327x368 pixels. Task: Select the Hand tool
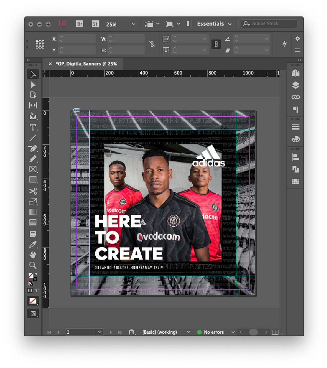click(x=33, y=255)
